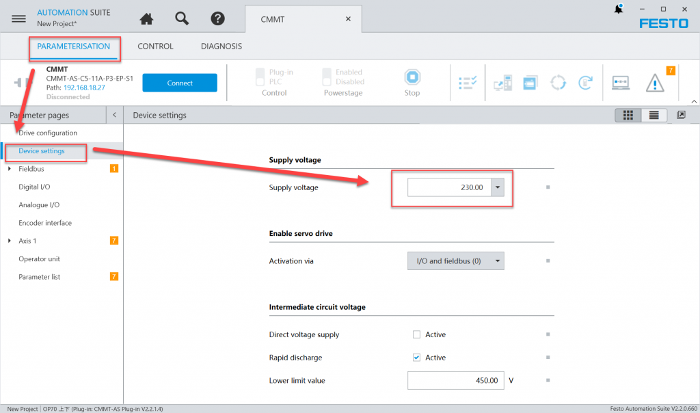Click the device plug connection icon beside CMMT
700x413 pixels.
tap(23, 83)
